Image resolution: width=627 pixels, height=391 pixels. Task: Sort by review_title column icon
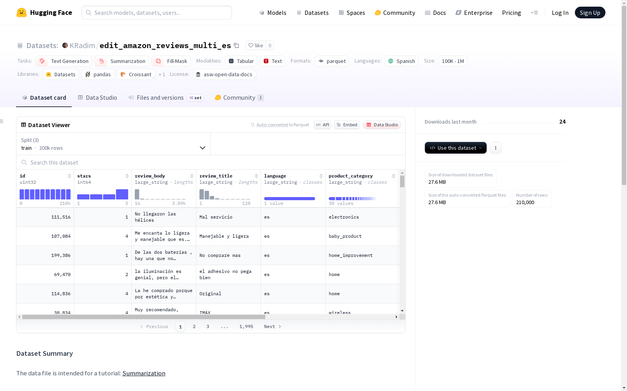(x=256, y=176)
